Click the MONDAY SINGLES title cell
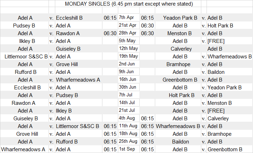 (x=129, y=4)
